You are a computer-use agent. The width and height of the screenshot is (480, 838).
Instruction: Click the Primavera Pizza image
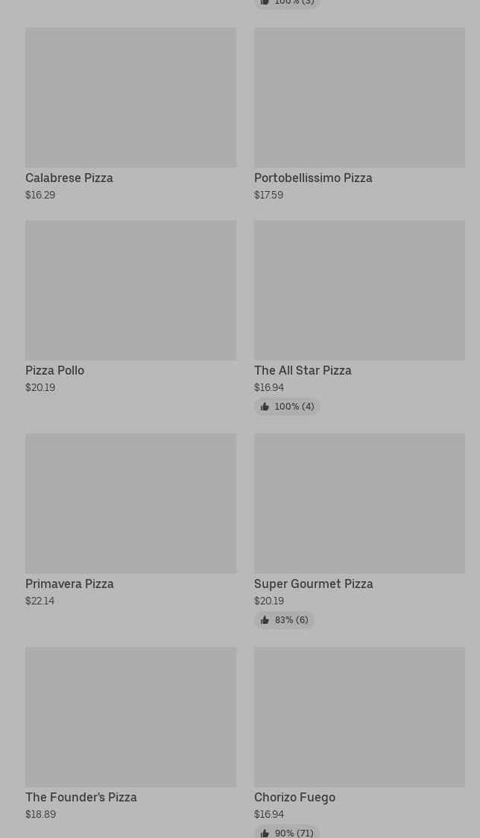[130, 504]
